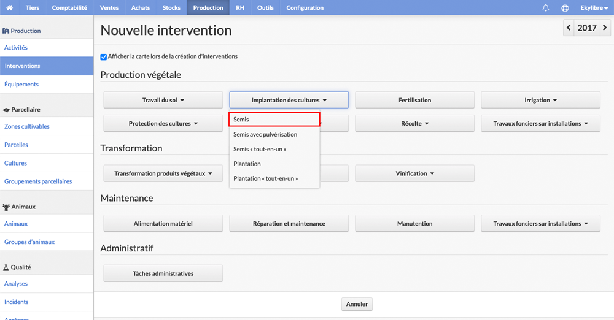The image size is (614, 320).
Task: Expand the Transformation produits végétaux dropdown
Action: coord(163,173)
